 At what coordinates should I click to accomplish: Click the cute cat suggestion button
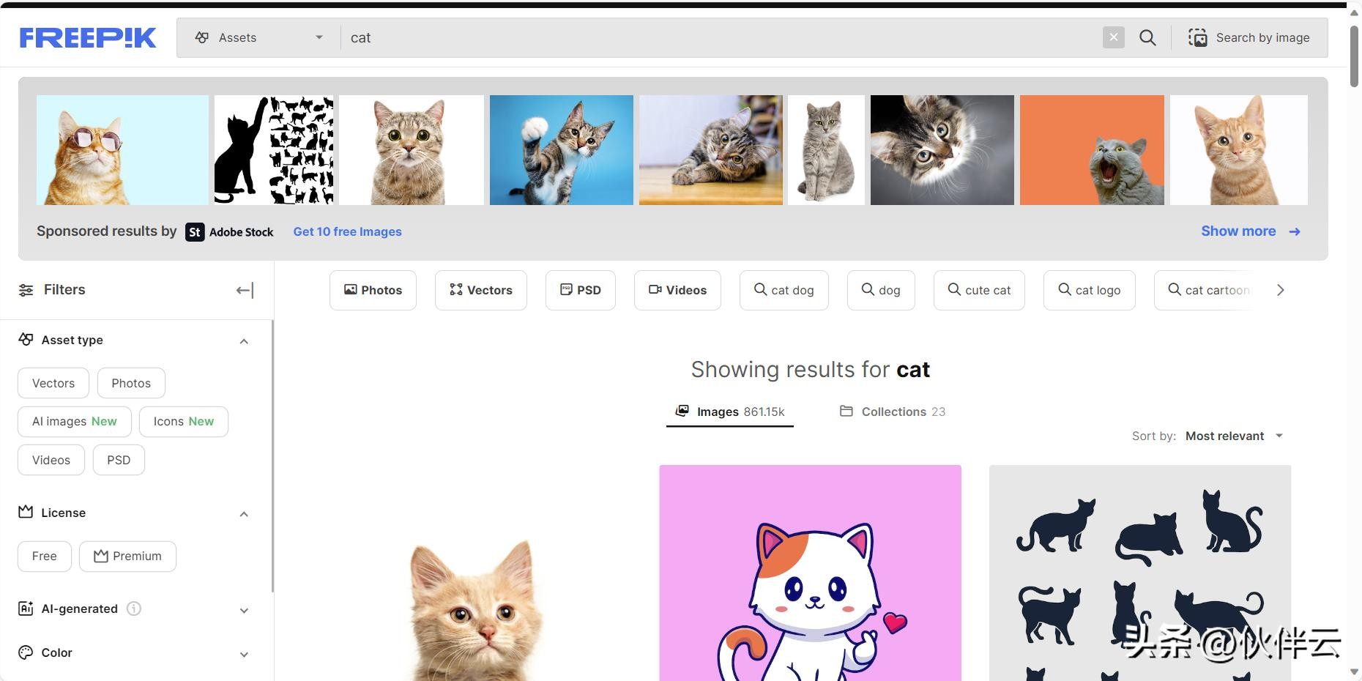(979, 290)
